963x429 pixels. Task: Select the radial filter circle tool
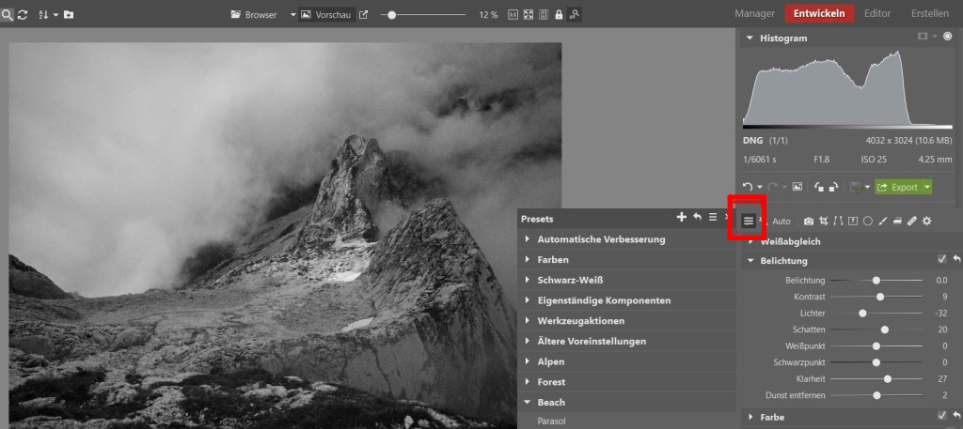868,222
